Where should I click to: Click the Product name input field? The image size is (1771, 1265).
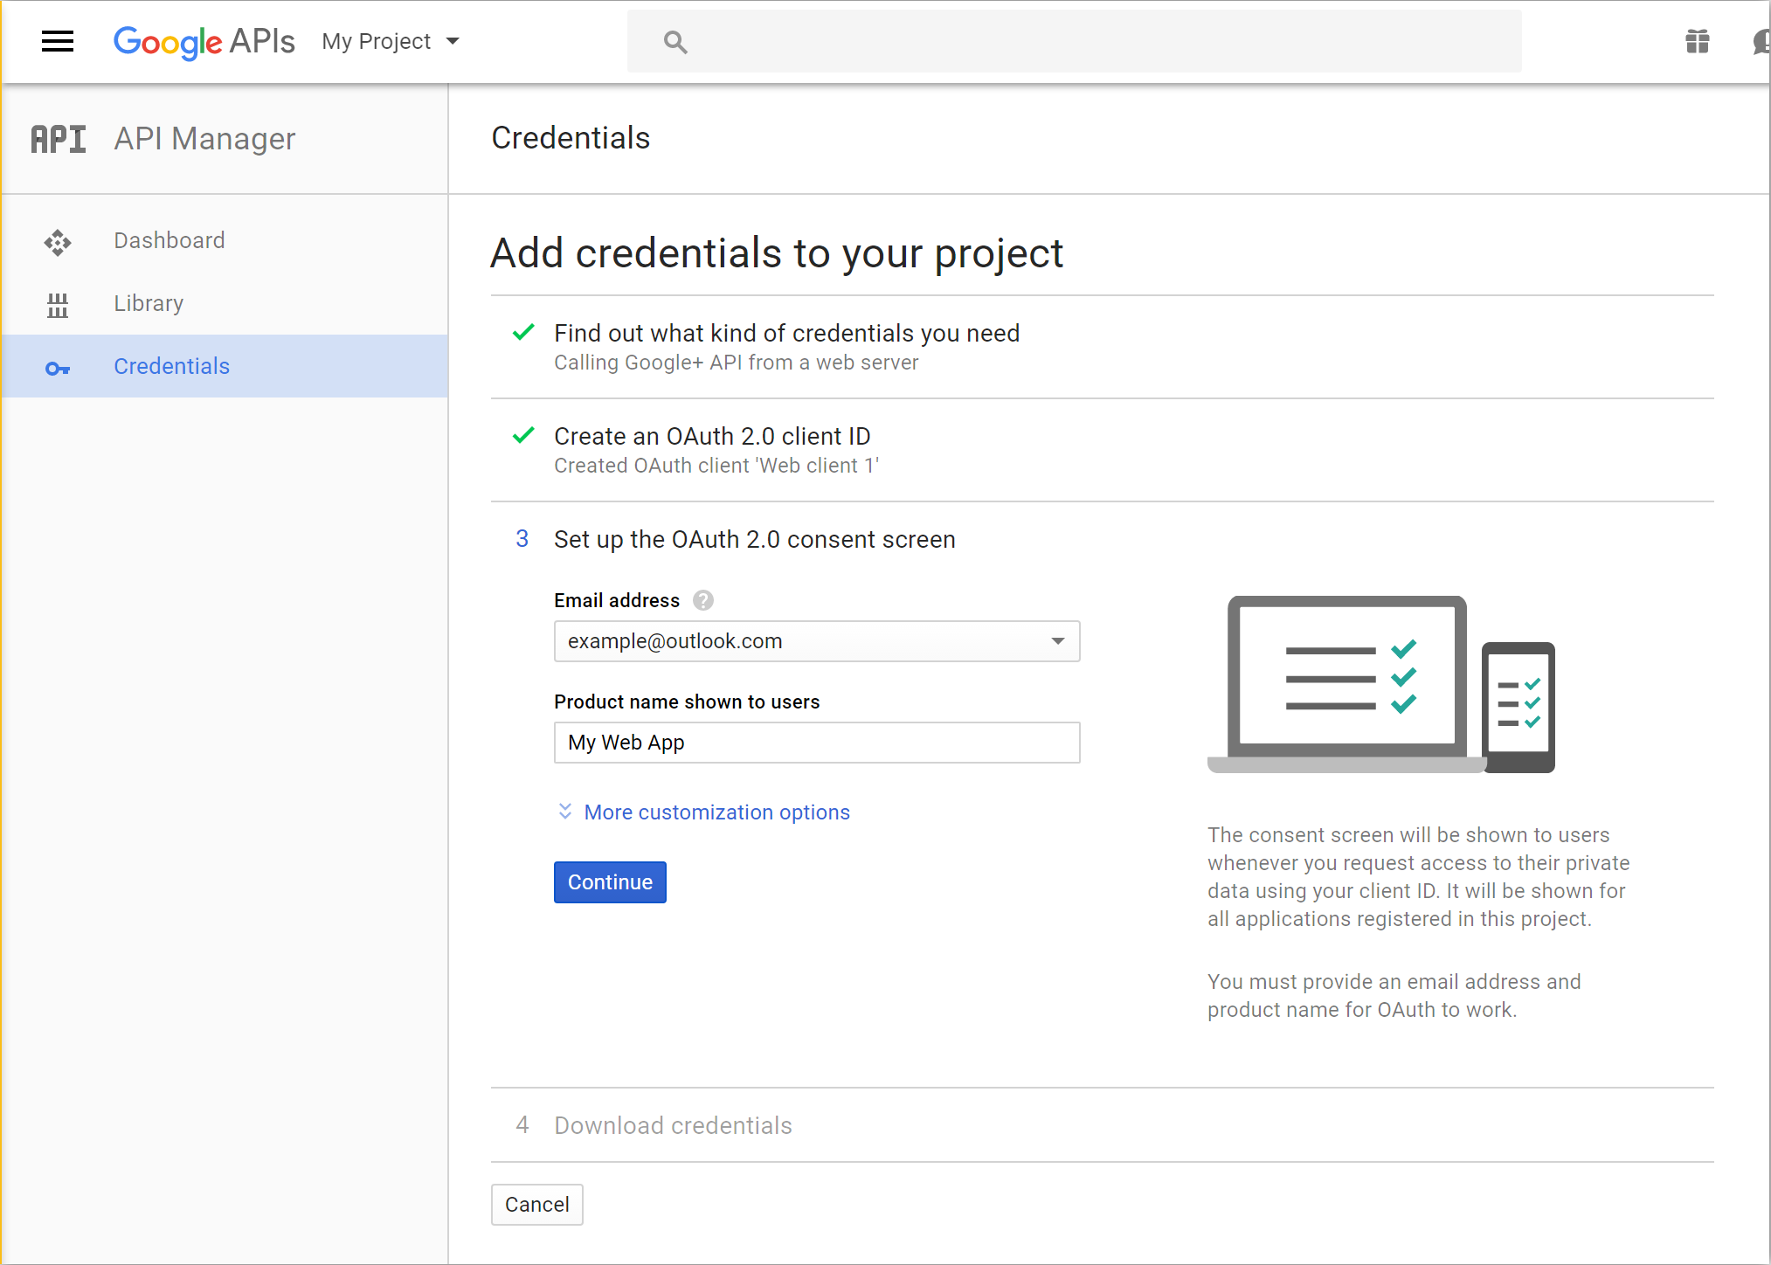(817, 743)
